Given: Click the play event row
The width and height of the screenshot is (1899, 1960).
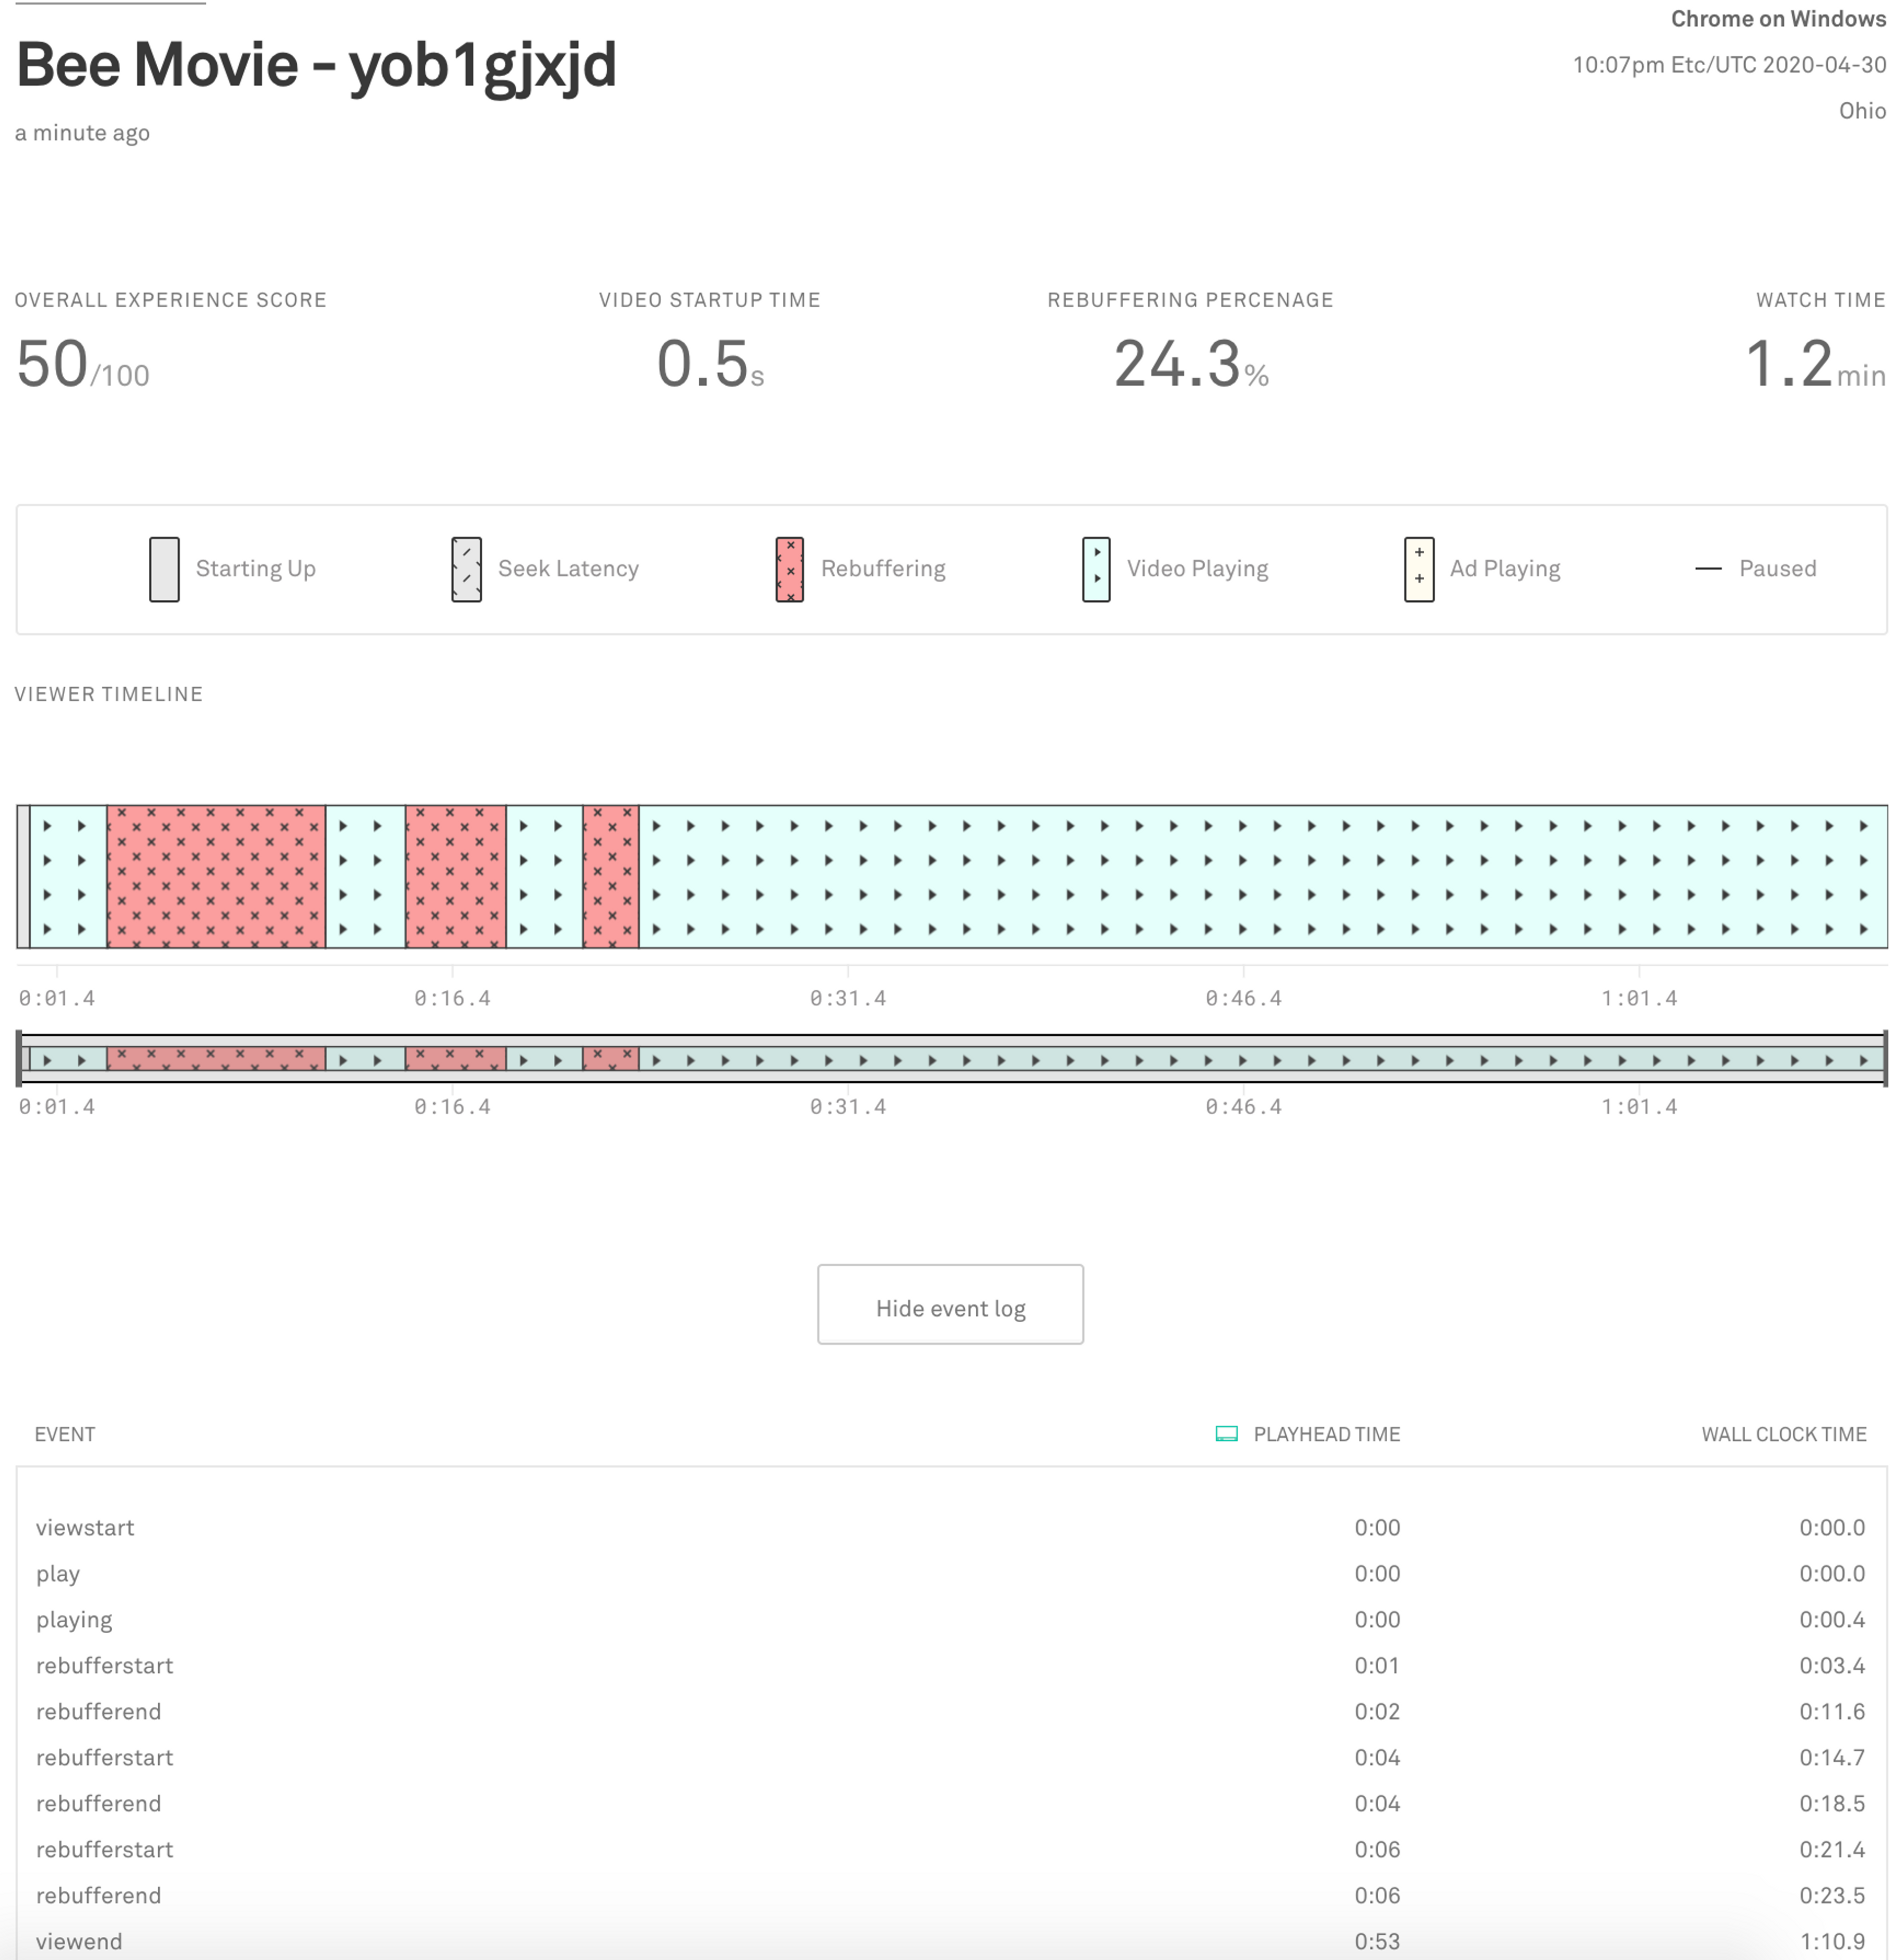Looking at the screenshot, I should [950, 1573].
